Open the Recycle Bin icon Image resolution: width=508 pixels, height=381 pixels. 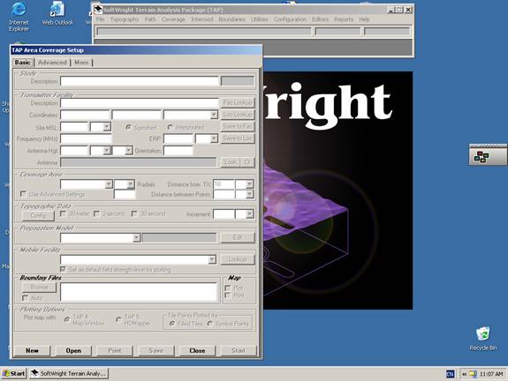[x=482, y=339]
